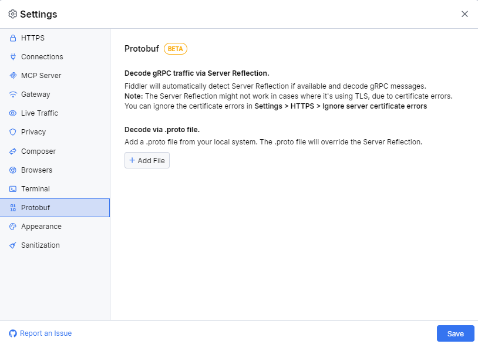Select the Composer arrows icon
Viewport: 478px width, 344px height.
point(13,151)
